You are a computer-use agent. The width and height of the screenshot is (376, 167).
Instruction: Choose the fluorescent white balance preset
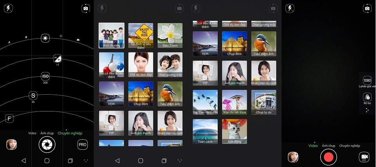click(x=61, y=36)
